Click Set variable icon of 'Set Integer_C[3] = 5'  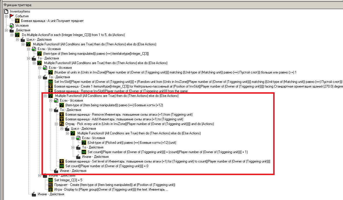point(51,180)
